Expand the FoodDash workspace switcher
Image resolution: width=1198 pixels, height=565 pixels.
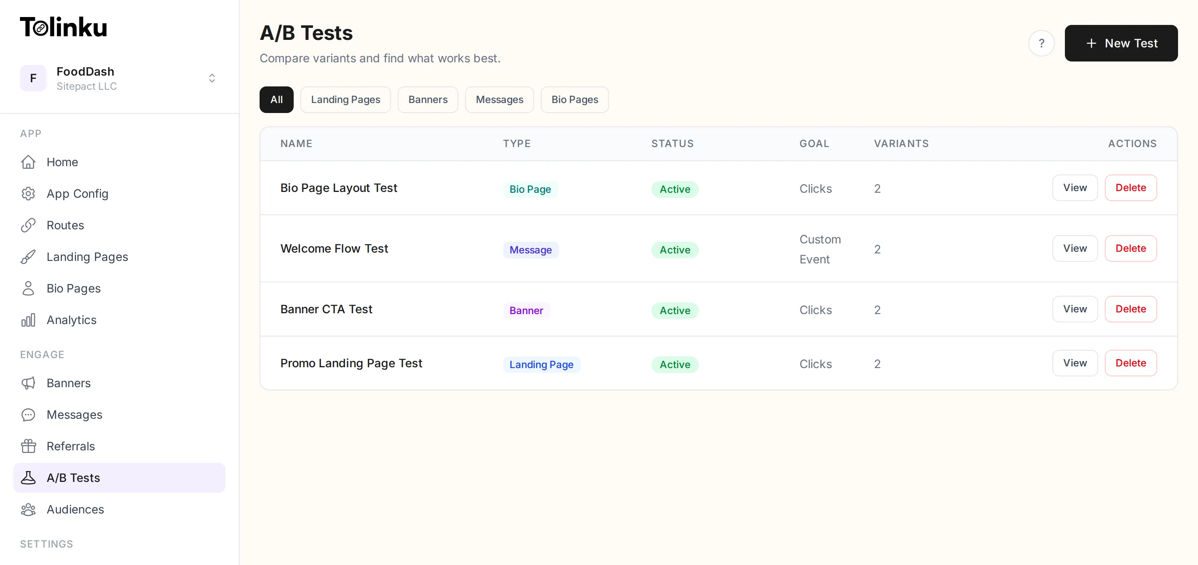(x=212, y=78)
